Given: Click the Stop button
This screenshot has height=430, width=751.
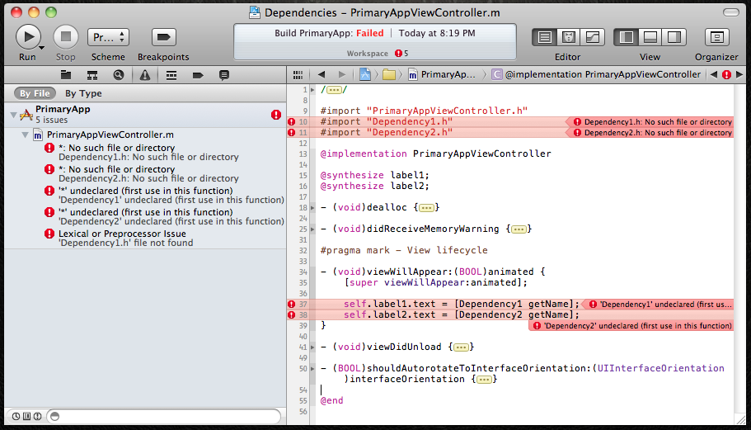Looking at the screenshot, I should (66, 37).
